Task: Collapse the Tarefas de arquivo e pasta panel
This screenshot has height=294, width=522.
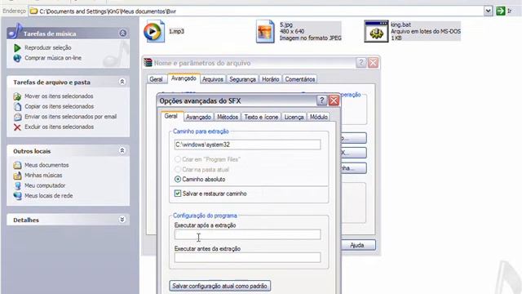Action: [122, 82]
